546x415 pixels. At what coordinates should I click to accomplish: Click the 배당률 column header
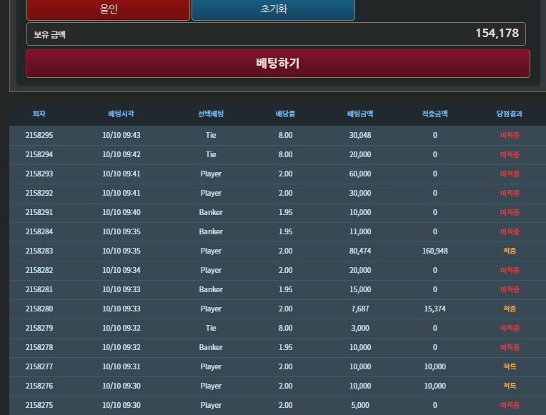click(286, 114)
